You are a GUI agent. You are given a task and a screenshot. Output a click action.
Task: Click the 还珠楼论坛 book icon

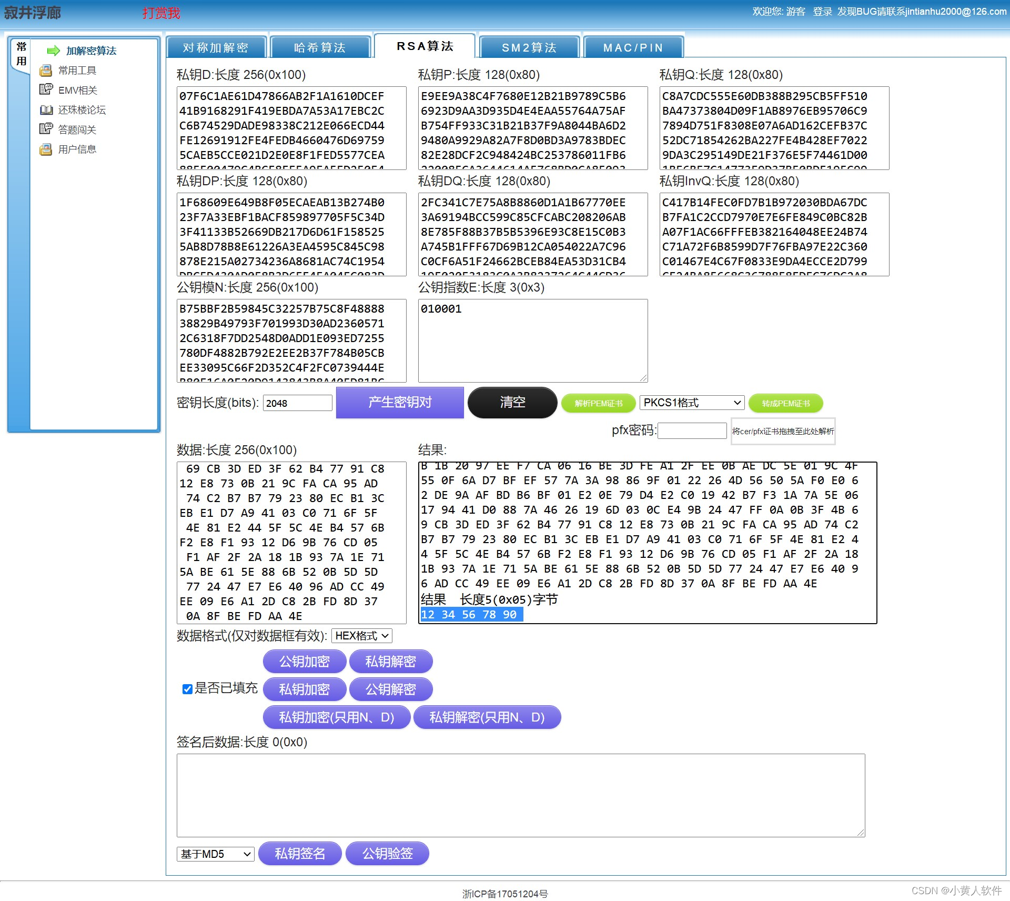pyautogui.click(x=46, y=109)
